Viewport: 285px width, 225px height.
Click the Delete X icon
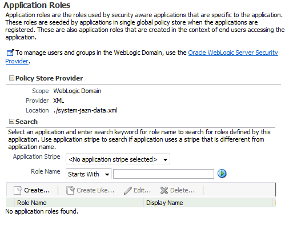point(164,190)
